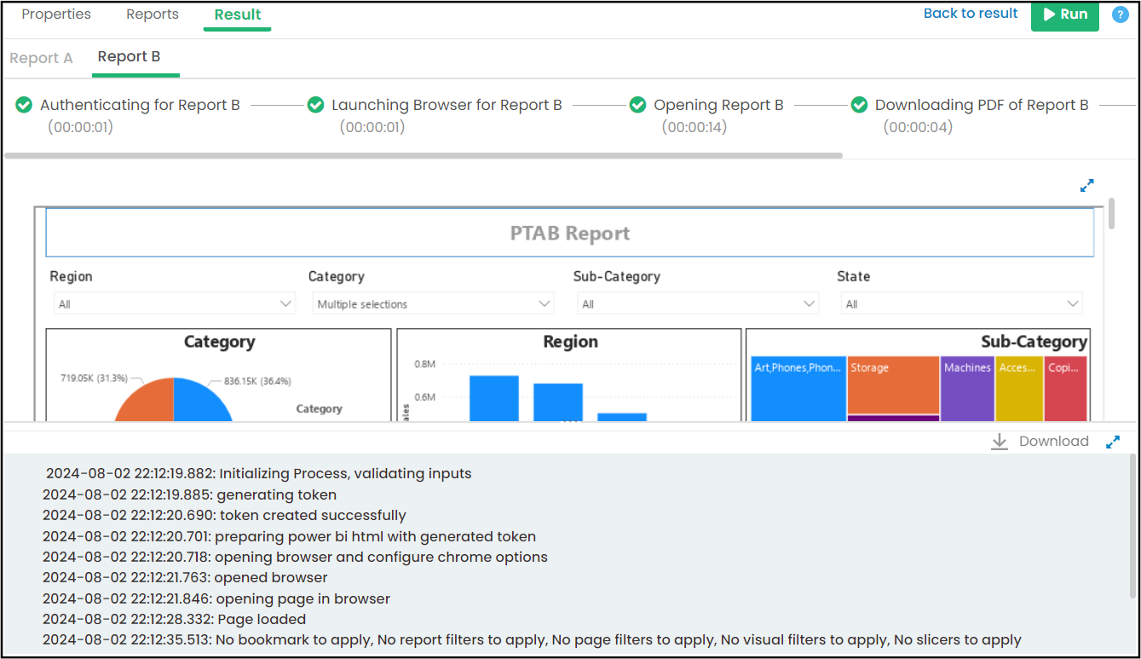Click the 'preparing power bi html' log line
The width and height of the screenshot is (1141, 659).
click(289, 537)
